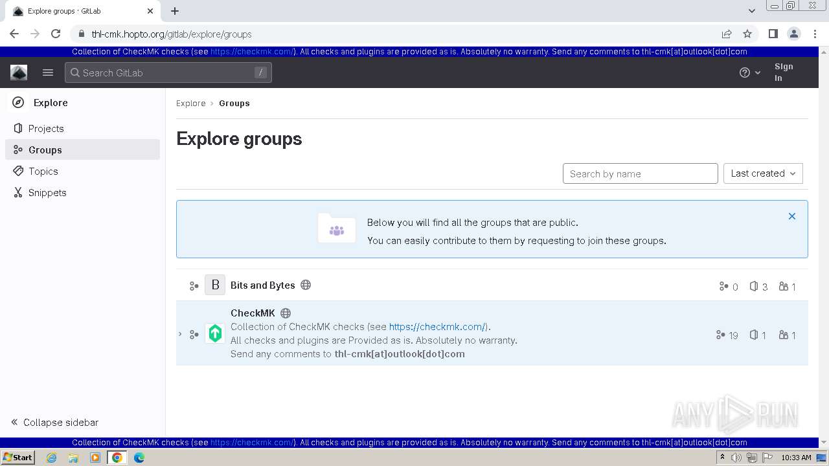
Task: Open the Chrome profile avatar
Action: [x=793, y=34]
